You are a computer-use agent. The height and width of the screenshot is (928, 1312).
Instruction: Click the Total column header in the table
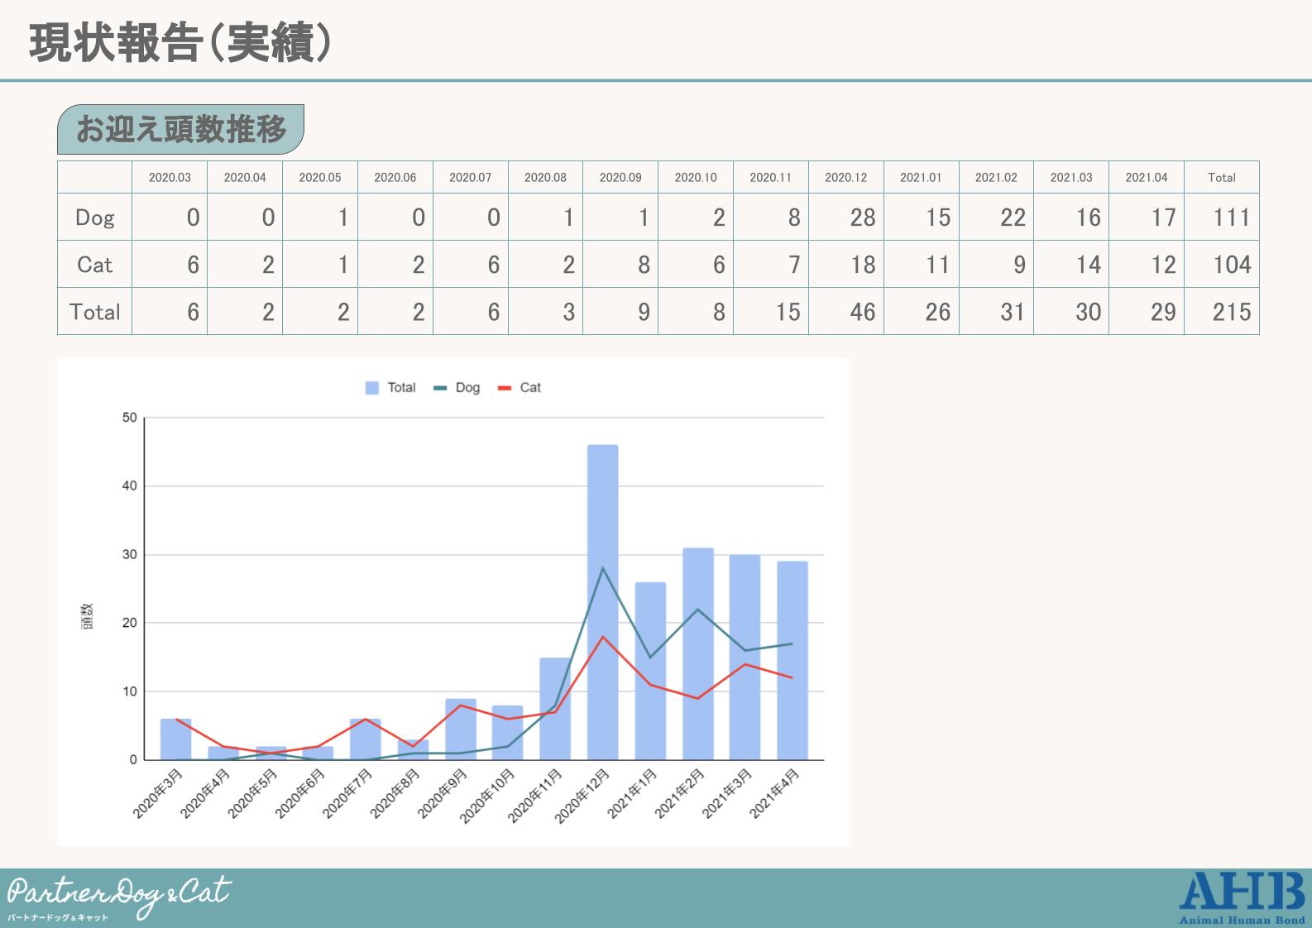pyautogui.click(x=1221, y=177)
